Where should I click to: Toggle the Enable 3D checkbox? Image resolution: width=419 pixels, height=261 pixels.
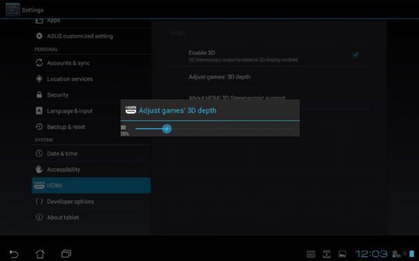pos(355,55)
